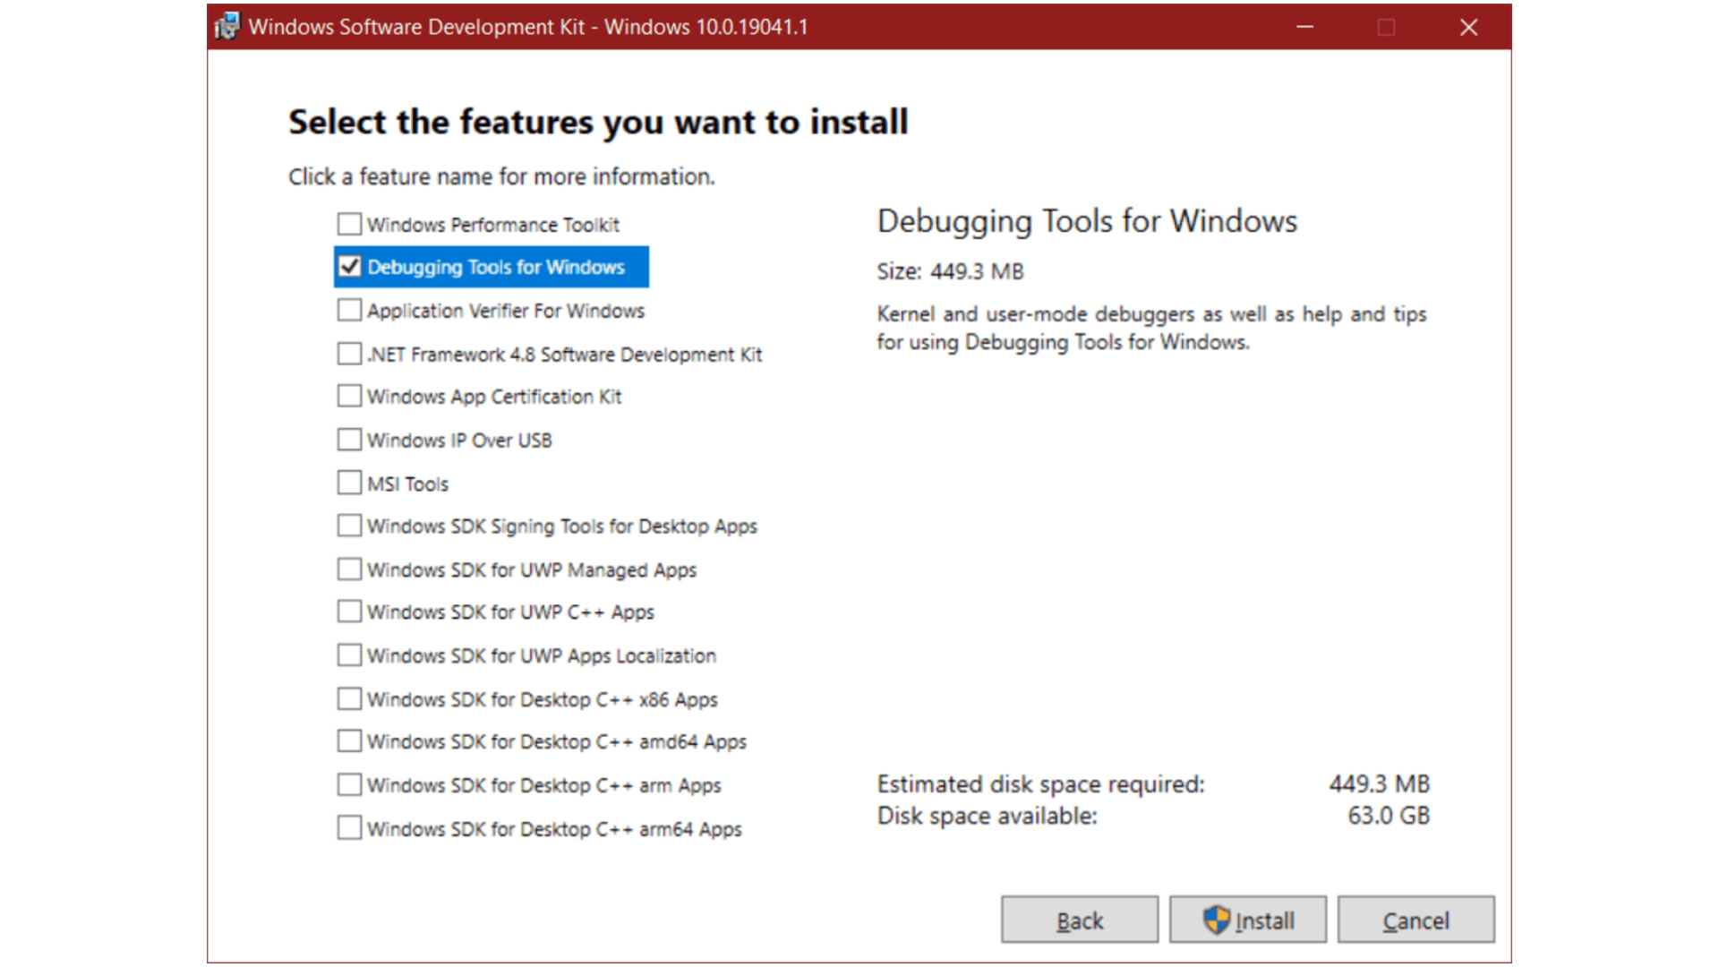Enable Application Verifier For Windows checkbox
This screenshot has height=967, width=1719.
point(349,310)
